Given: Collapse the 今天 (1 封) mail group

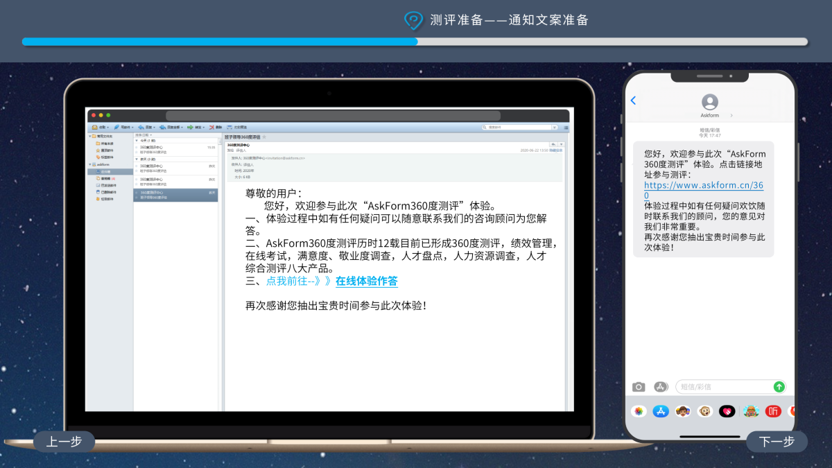Looking at the screenshot, I should coord(137,141).
